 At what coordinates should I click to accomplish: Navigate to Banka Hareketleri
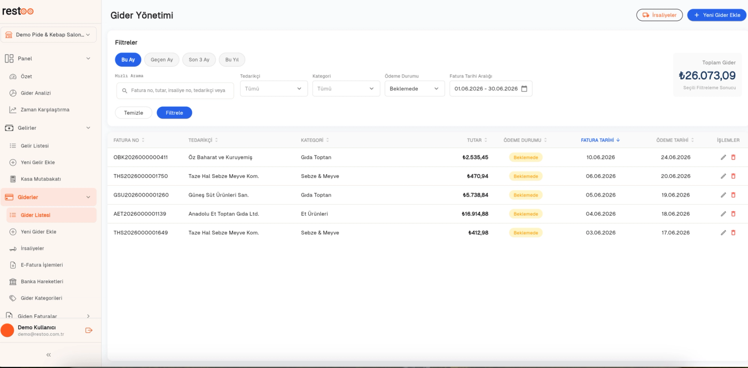42,281
